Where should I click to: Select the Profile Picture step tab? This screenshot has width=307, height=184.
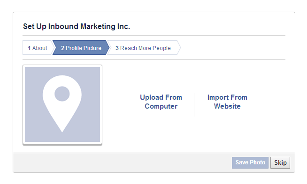(81, 48)
